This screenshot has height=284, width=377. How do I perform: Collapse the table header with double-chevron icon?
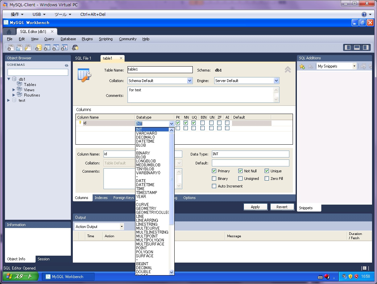[288, 70]
